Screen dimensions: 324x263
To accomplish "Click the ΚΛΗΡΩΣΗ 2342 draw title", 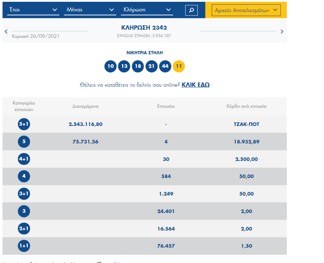I will pyautogui.click(x=144, y=28).
